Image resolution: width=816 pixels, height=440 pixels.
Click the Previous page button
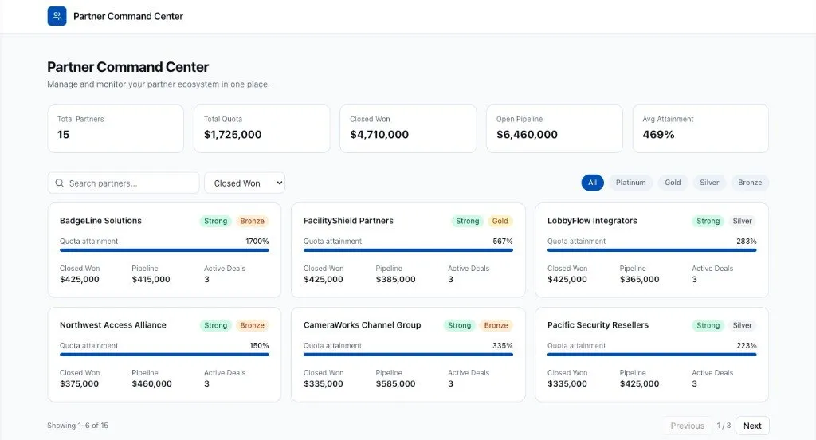pos(687,426)
